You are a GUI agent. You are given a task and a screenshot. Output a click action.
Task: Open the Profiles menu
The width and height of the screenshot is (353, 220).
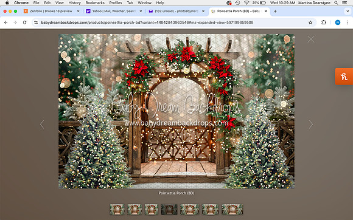116,2
